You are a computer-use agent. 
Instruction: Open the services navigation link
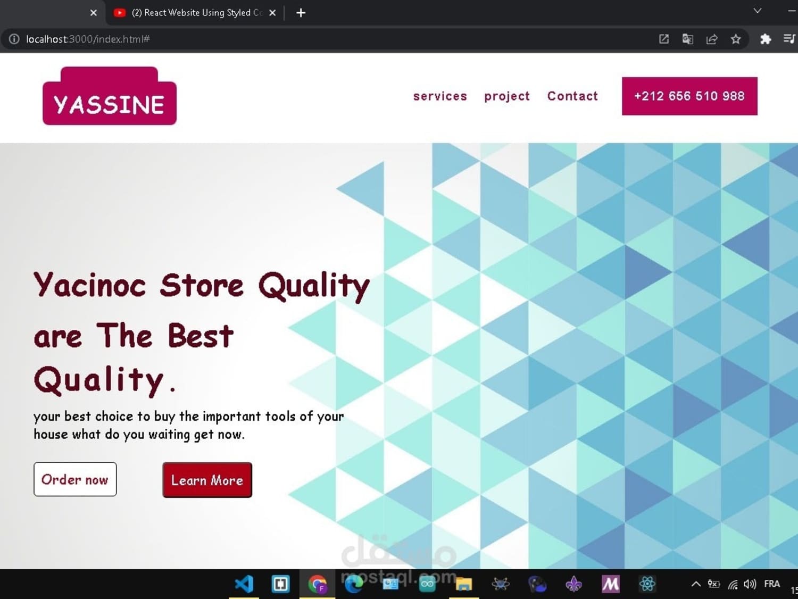point(440,96)
